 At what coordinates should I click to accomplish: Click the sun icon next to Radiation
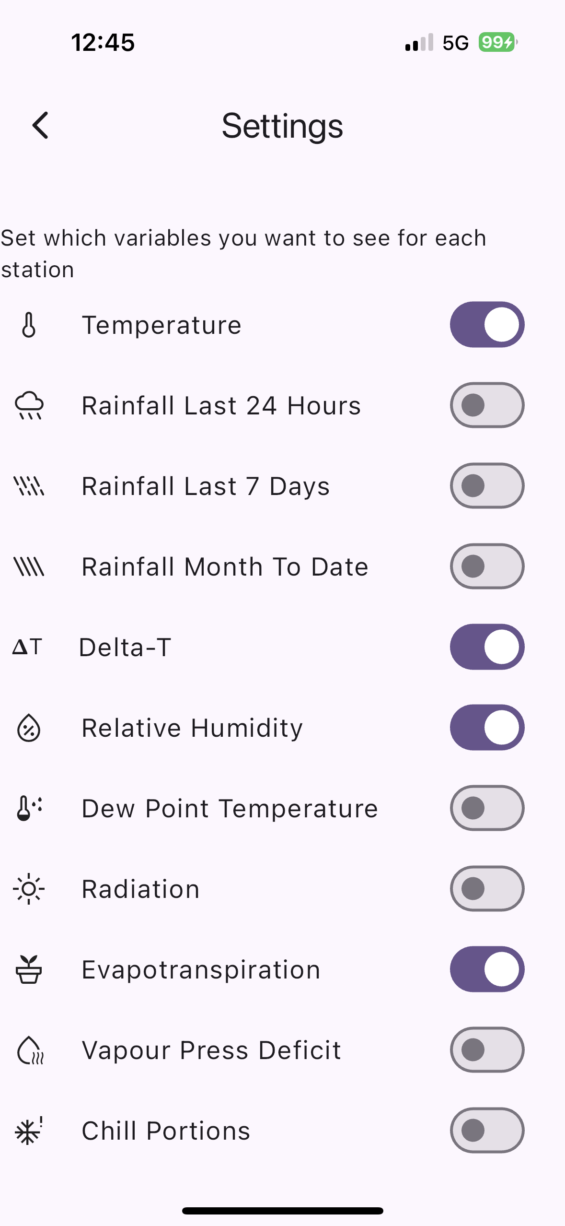click(29, 889)
